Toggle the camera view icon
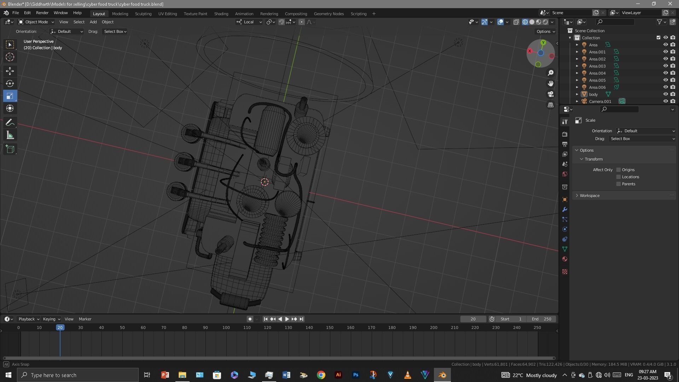 pos(551,94)
